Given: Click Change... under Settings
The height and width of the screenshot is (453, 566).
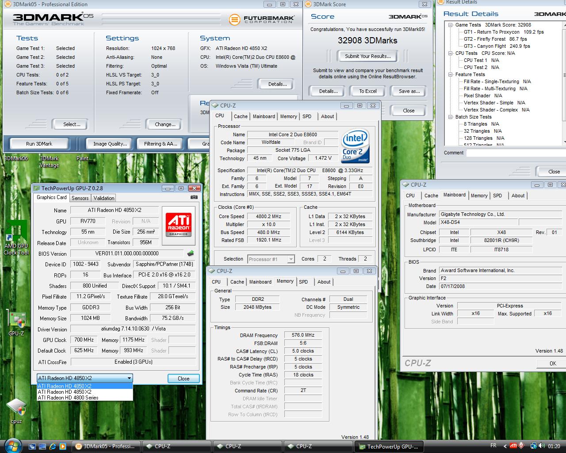Looking at the screenshot, I should (x=165, y=124).
